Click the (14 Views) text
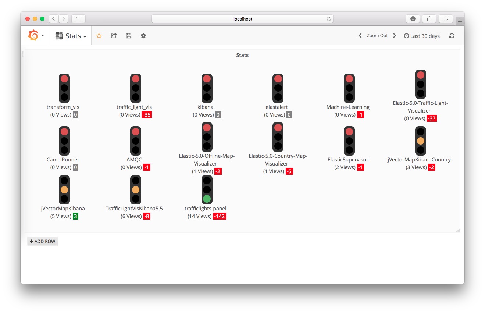The height and width of the screenshot is (313, 485). pyautogui.click(x=200, y=216)
